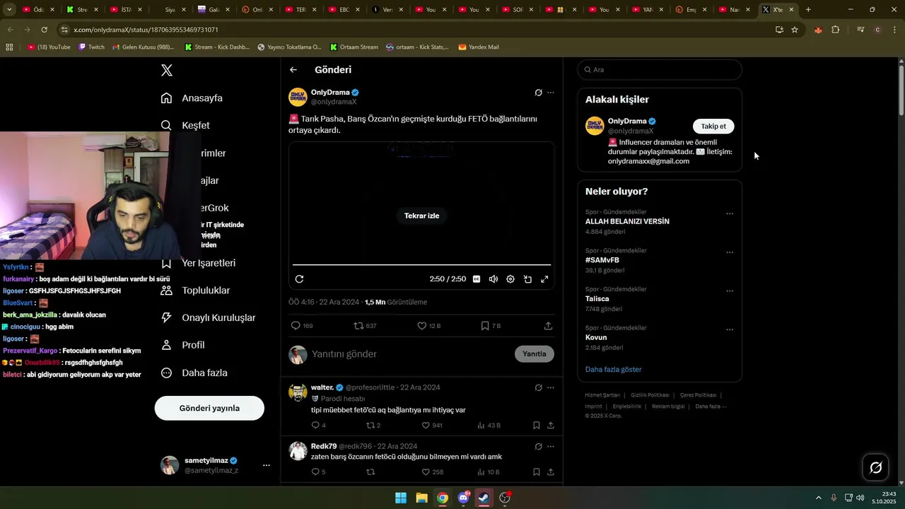Click the repost icon on walter.'s reply
This screenshot has width=905, height=509.
(373, 426)
